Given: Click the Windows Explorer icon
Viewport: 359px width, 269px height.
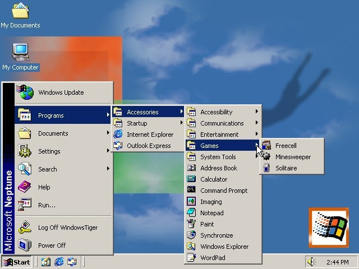Looking at the screenshot, I should (x=191, y=246).
